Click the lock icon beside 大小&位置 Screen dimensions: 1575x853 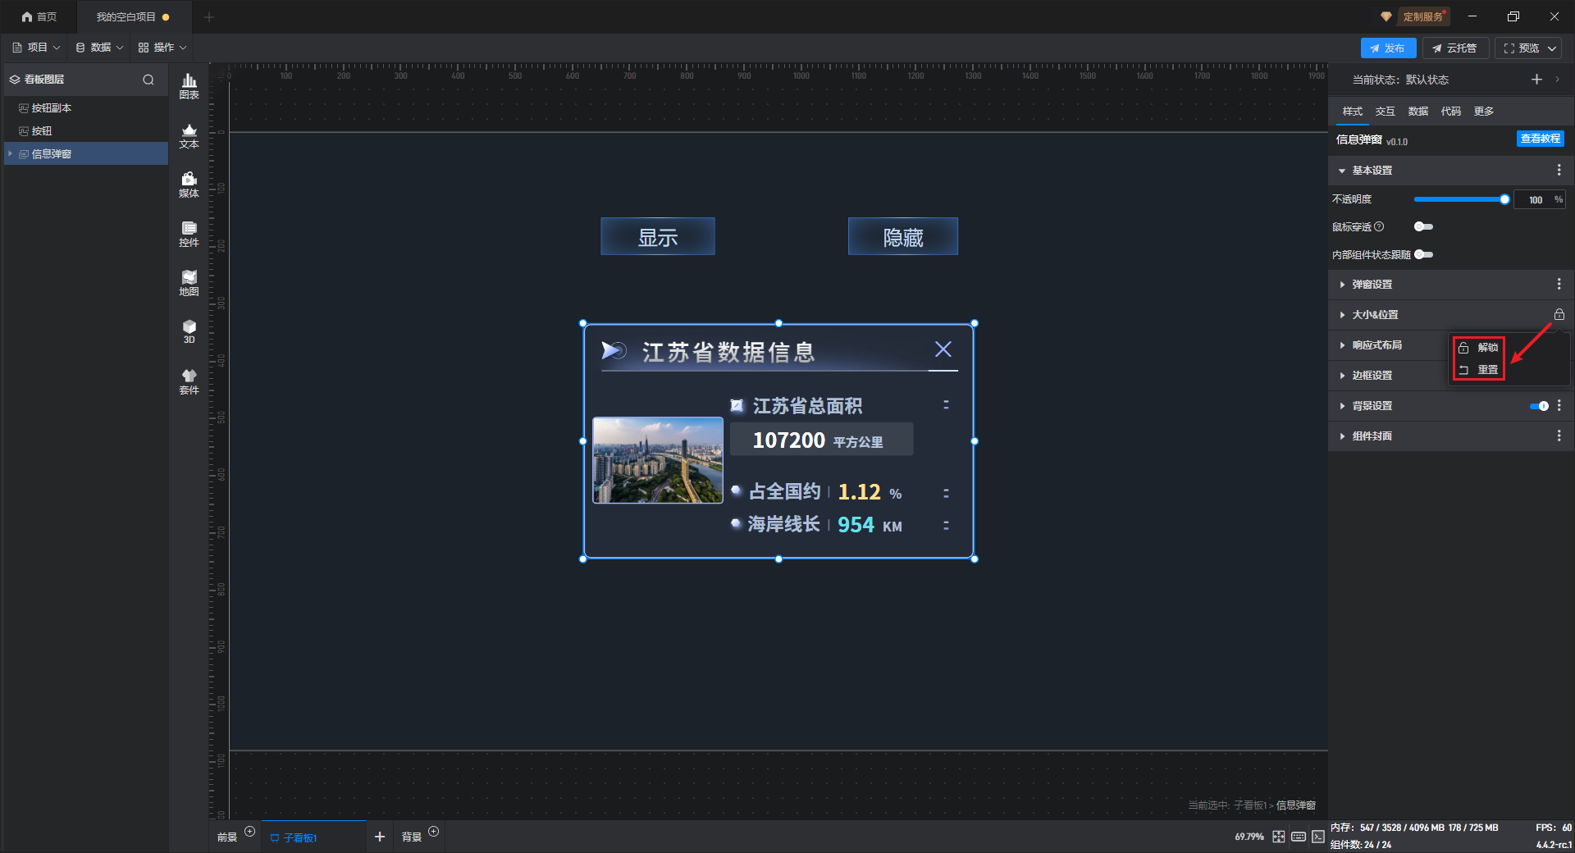(x=1559, y=314)
